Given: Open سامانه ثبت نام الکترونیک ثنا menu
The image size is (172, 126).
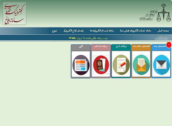Looking at the screenshot, I should pos(102,31).
